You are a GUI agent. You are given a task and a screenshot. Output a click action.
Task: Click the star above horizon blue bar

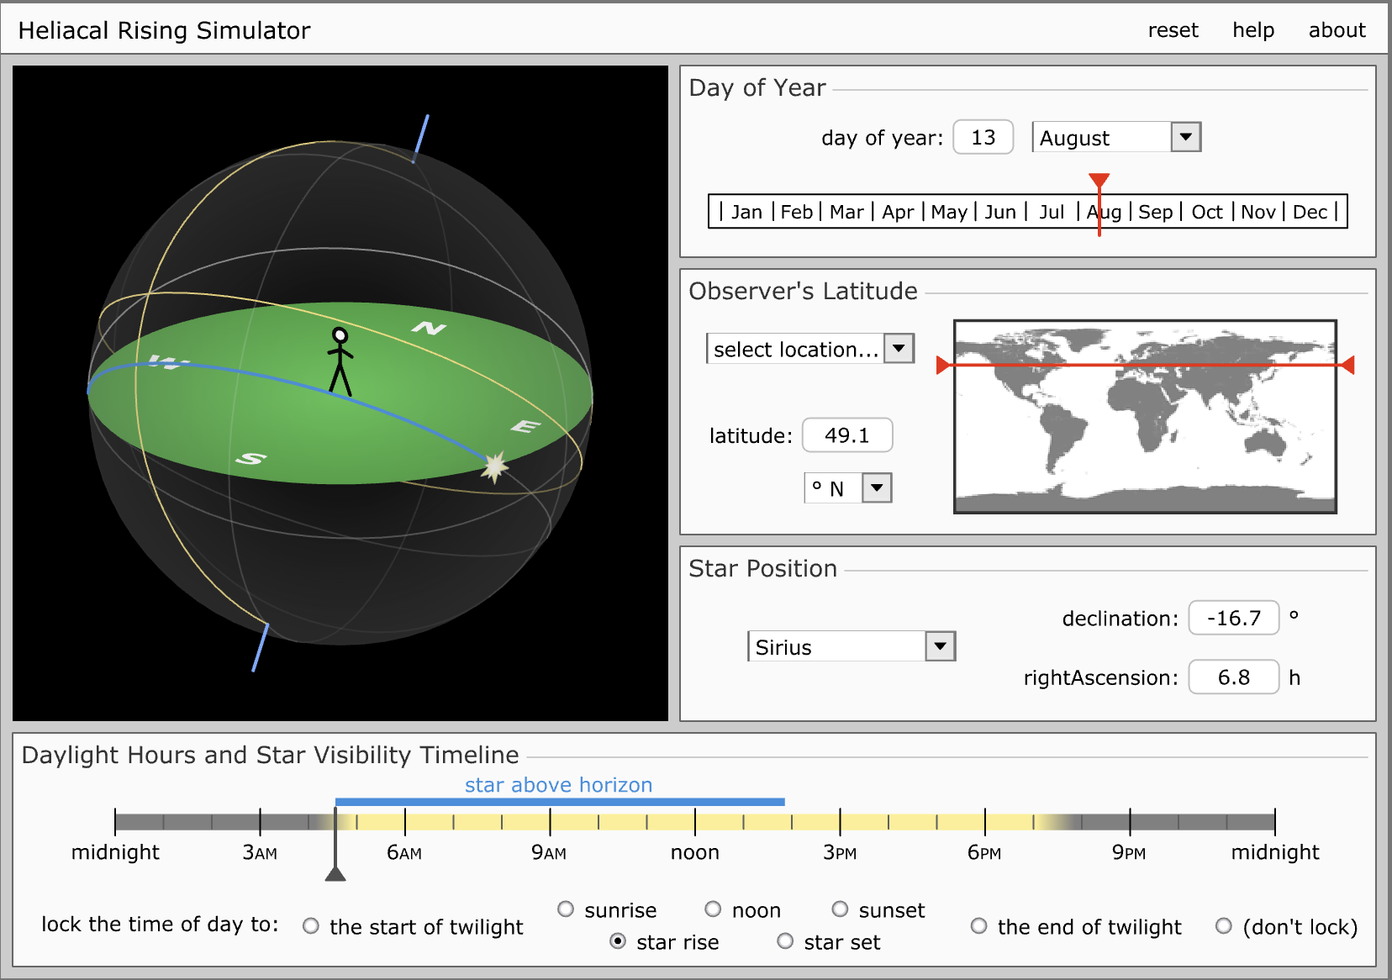coord(560,802)
